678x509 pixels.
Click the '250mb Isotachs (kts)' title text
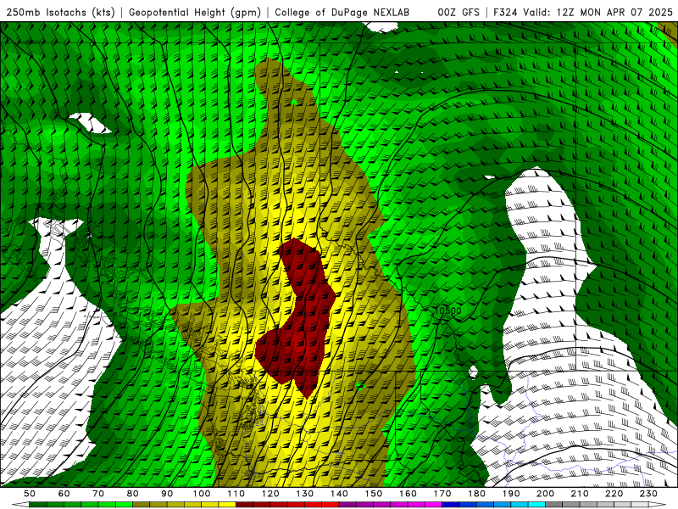point(60,12)
